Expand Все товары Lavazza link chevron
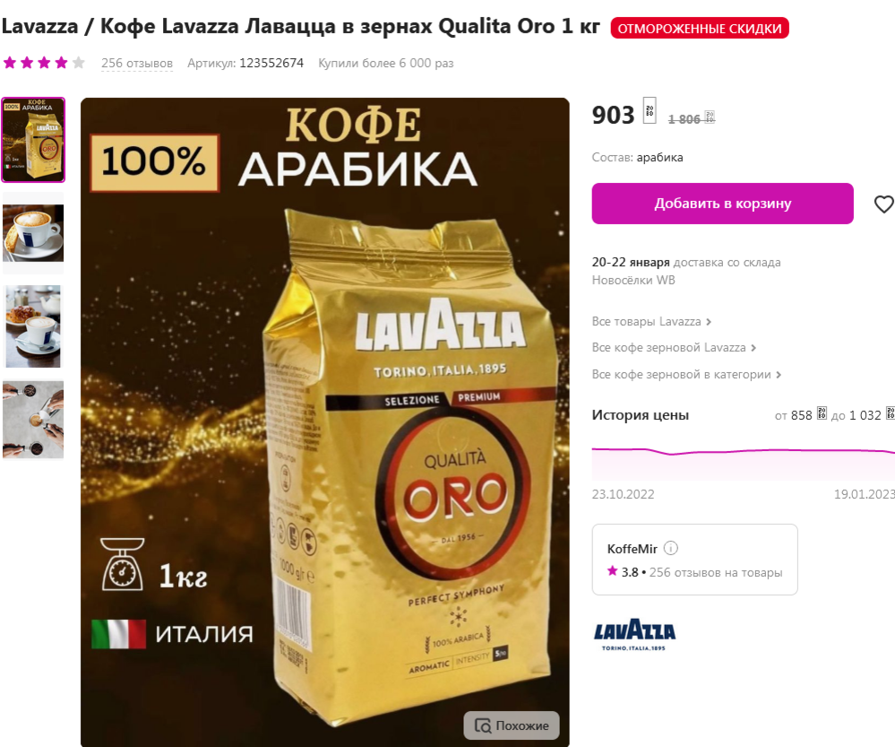Image resolution: width=895 pixels, height=747 pixels. click(x=709, y=322)
